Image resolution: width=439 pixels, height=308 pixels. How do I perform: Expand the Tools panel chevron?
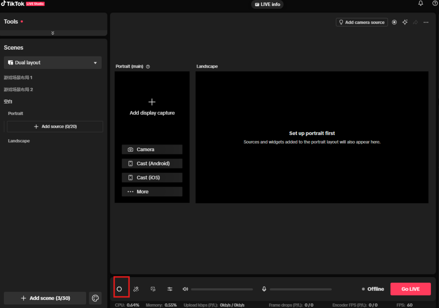click(x=53, y=33)
